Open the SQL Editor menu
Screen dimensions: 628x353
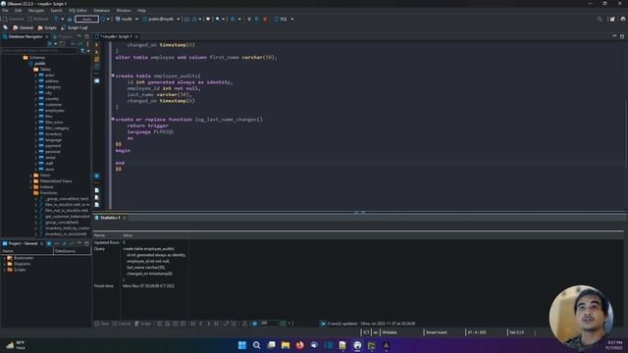coord(78,11)
